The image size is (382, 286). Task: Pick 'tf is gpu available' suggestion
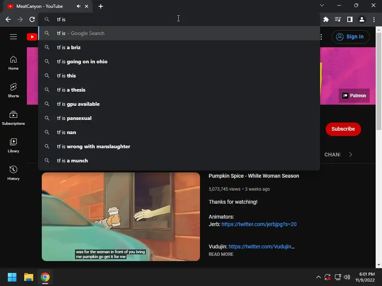pos(179,104)
